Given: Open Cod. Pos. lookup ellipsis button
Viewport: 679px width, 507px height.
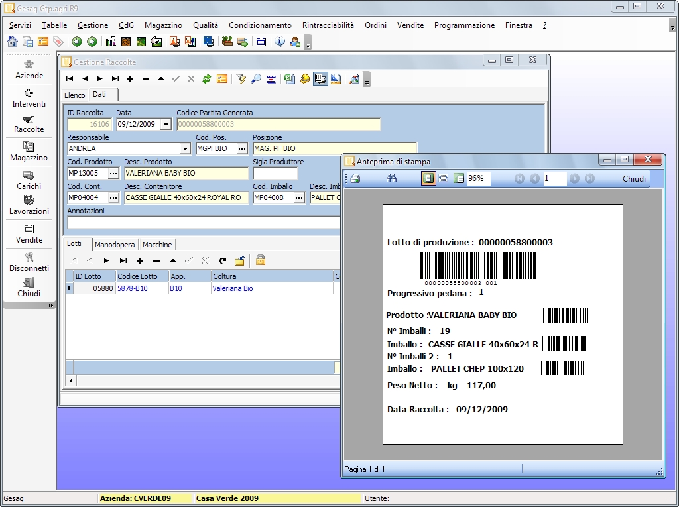Looking at the screenshot, I should (x=242, y=149).
